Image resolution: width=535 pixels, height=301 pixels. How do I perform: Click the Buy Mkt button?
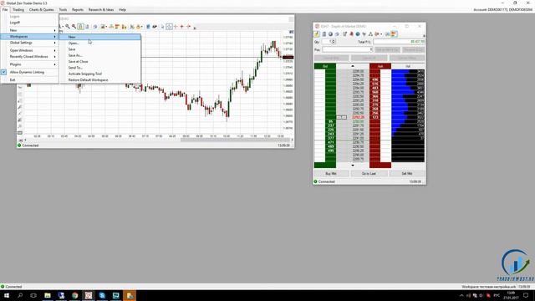pyautogui.click(x=331, y=174)
